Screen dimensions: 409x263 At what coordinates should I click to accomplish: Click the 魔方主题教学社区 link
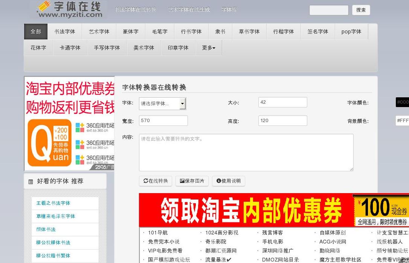click(340, 260)
